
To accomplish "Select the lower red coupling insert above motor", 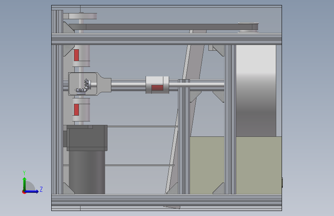I will (x=77, y=110).
